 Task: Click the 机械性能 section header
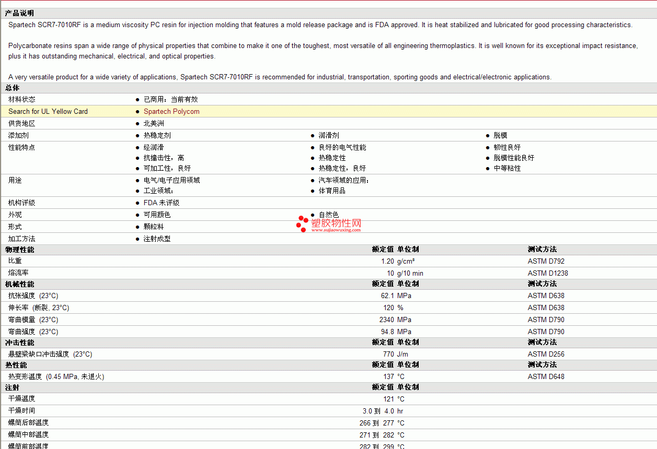pyautogui.click(x=19, y=284)
